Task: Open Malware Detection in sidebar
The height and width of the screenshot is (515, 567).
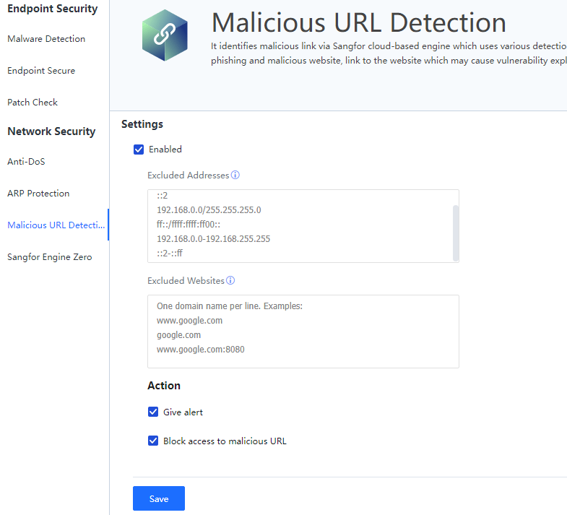Action: (46, 39)
